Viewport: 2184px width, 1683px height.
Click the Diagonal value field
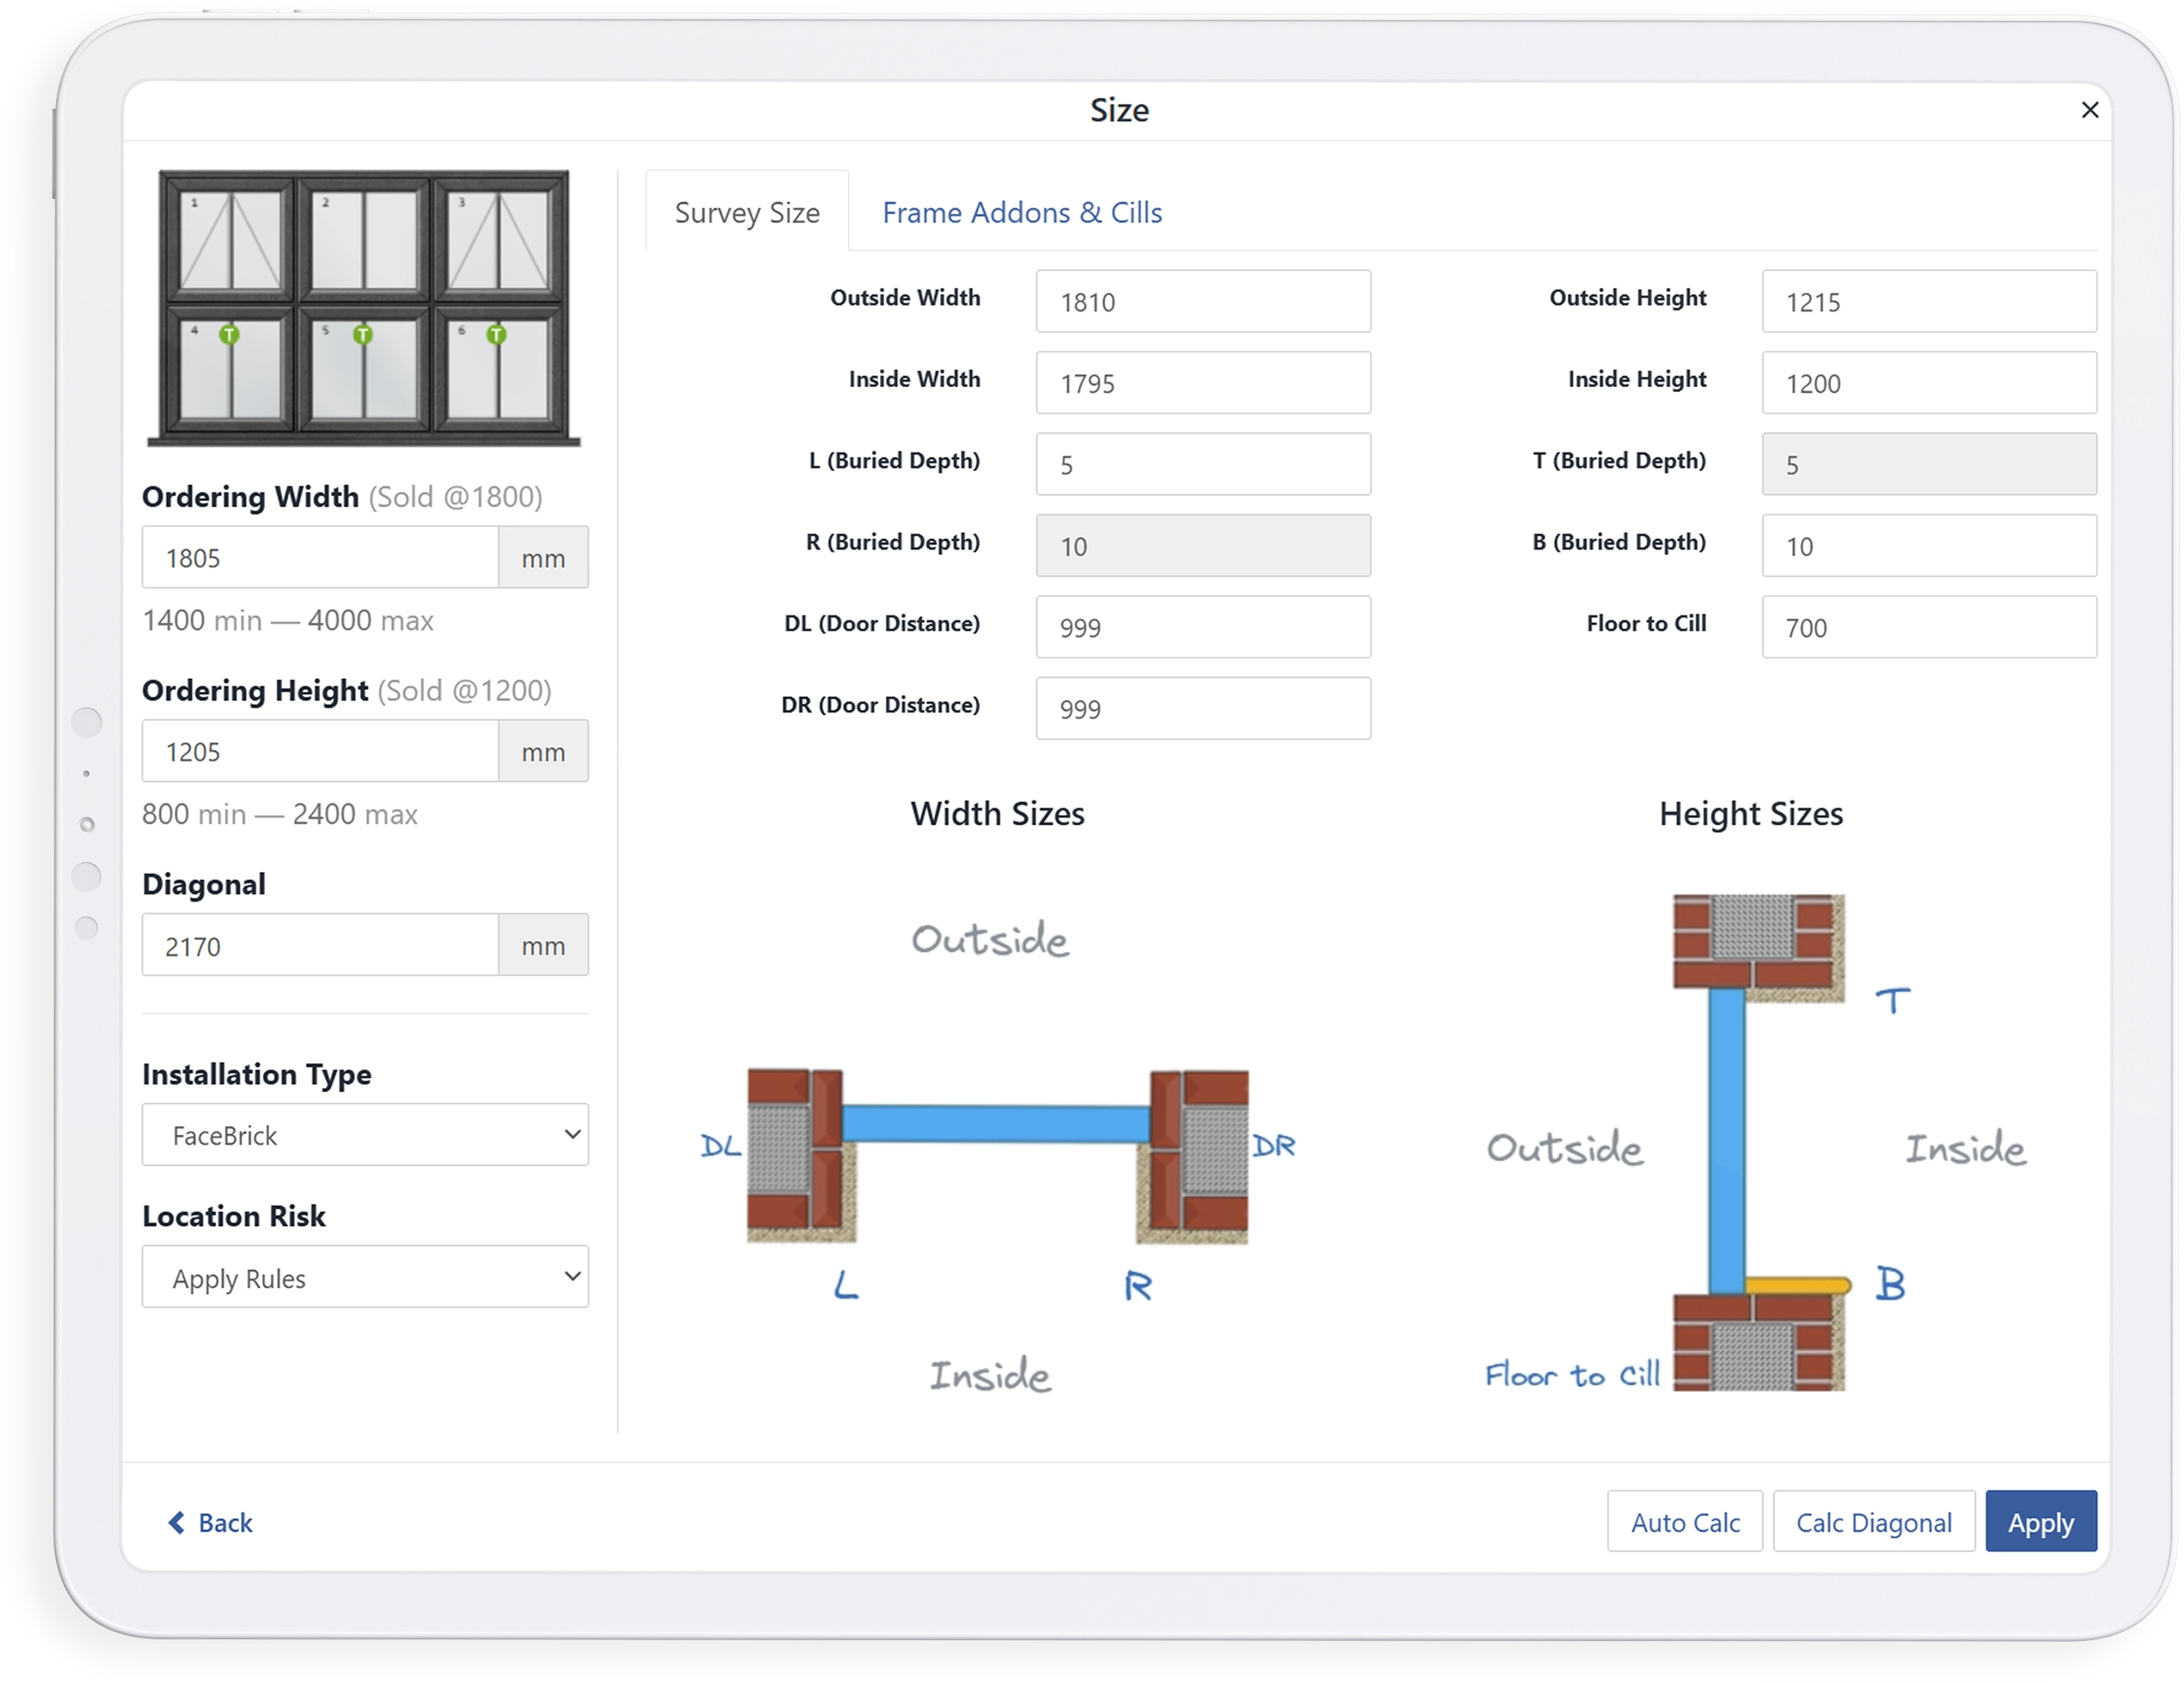[x=320, y=944]
